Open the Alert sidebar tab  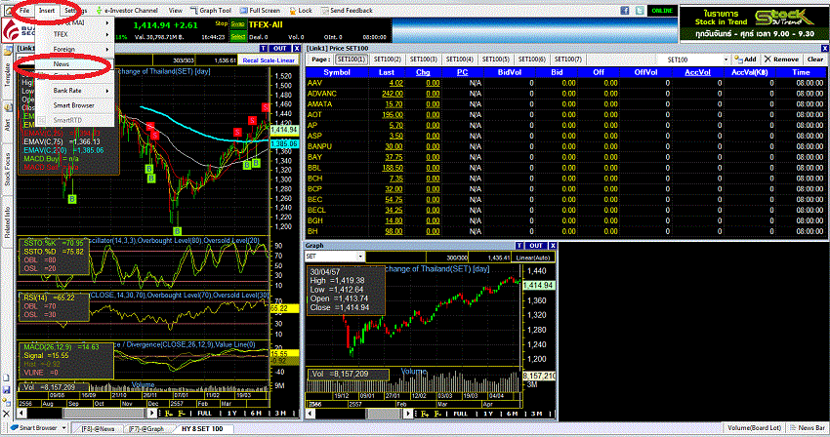pyautogui.click(x=8, y=121)
